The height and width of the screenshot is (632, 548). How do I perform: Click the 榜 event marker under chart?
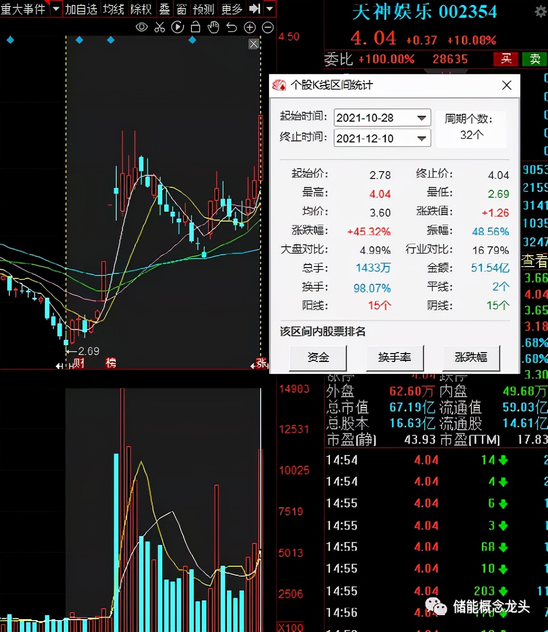111,363
